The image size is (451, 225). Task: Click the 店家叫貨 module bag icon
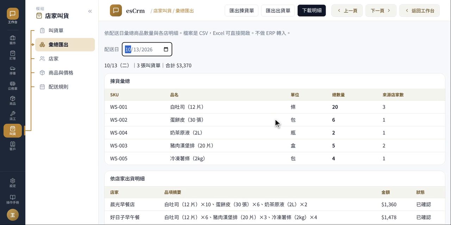click(39, 16)
